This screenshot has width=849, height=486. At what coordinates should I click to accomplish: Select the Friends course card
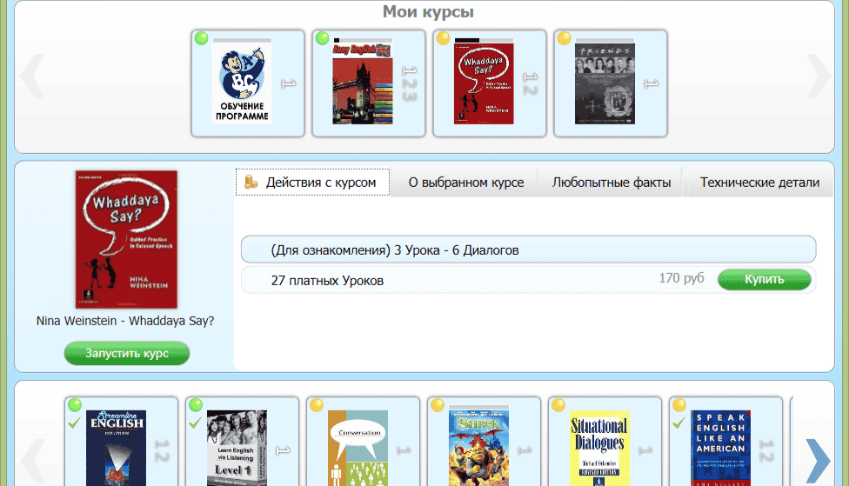[x=611, y=83]
